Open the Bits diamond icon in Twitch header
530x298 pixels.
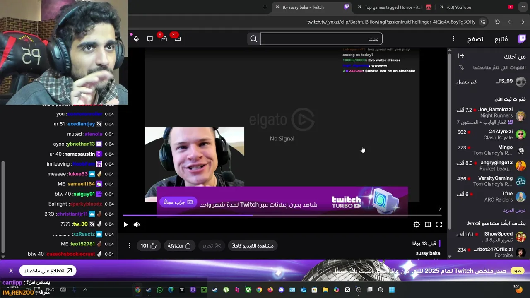[x=136, y=39]
